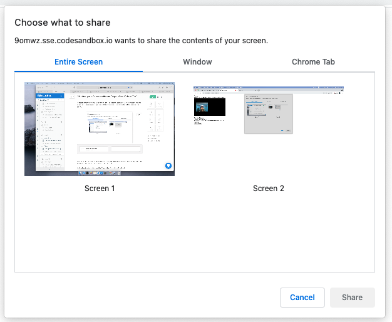The width and height of the screenshot is (392, 322).
Task: Click the macOS dock shown in Screen 1 preview
Action: pos(100,174)
